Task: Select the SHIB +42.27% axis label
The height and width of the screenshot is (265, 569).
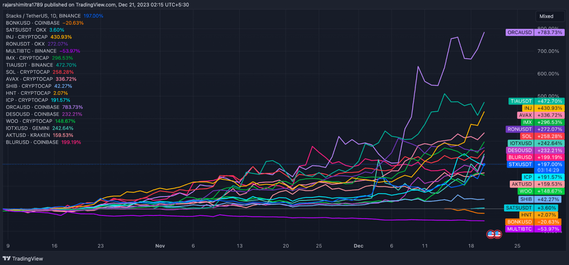Action: pos(540,199)
